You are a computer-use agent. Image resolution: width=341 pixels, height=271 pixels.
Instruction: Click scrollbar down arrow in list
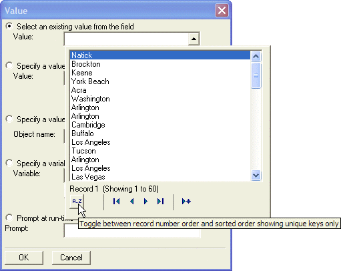pyautogui.click(x=256, y=176)
